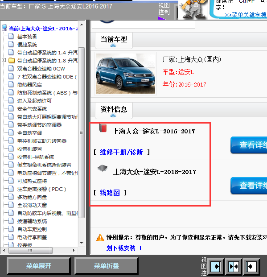Open the 维修手册/诊断 link

(x=121, y=152)
